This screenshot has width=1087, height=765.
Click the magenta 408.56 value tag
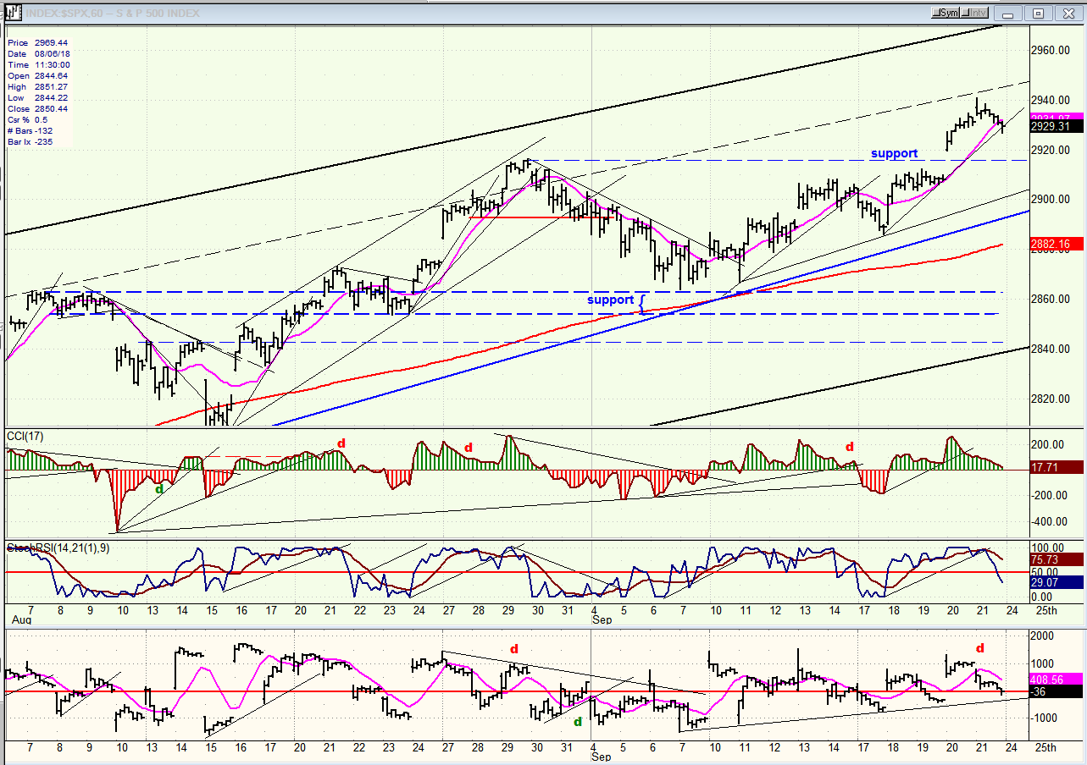(1056, 679)
